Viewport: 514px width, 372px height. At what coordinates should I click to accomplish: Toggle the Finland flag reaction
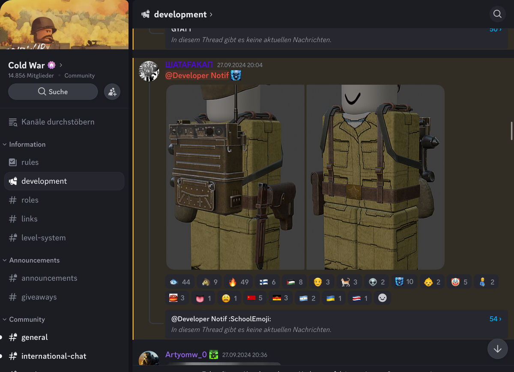(x=267, y=282)
